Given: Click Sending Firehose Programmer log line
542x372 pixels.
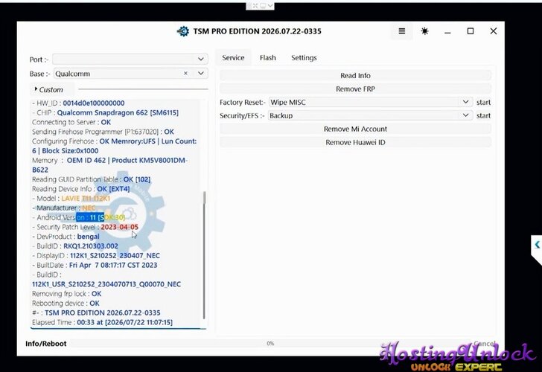Looking at the screenshot, I should (x=103, y=132).
